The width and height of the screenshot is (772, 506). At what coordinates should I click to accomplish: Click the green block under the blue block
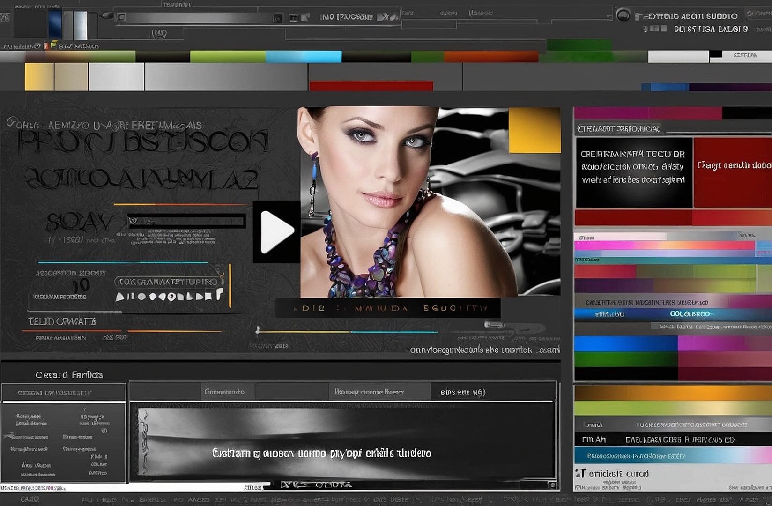pyautogui.click(x=626, y=359)
